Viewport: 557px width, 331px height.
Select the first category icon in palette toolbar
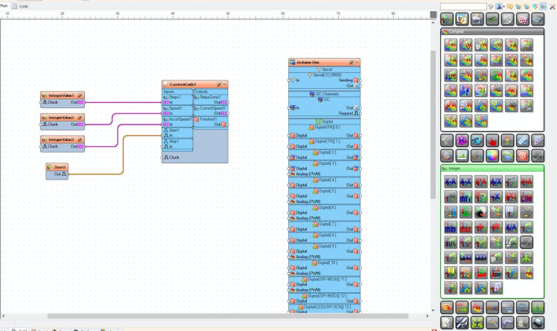(x=447, y=19)
